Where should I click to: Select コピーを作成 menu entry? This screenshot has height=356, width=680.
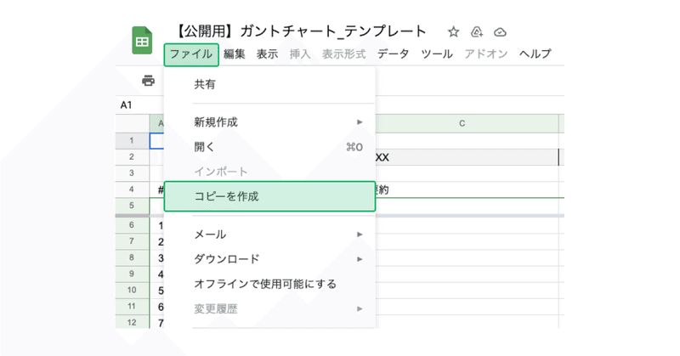[x=269, y=196]
